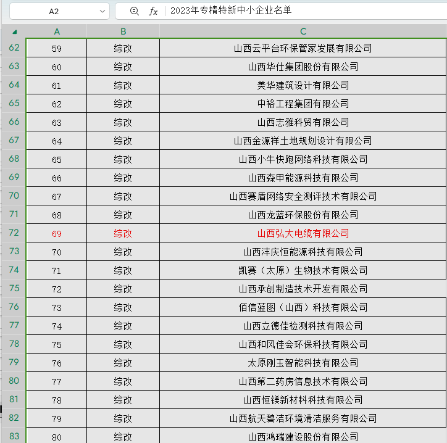Select row 62 header
The width and height of the screenshot is (447, 443).
[14, 48]
